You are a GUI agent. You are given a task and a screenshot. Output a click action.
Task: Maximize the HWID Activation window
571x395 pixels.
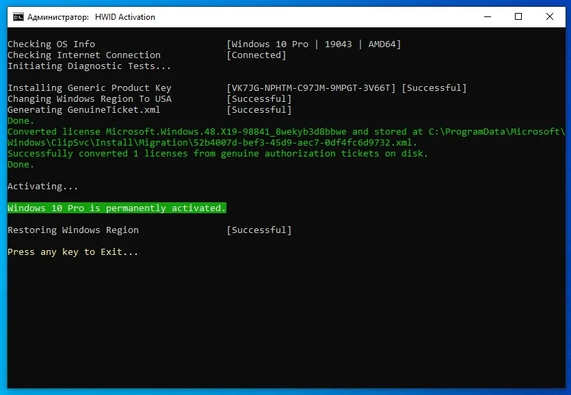[x=518, y=17]
